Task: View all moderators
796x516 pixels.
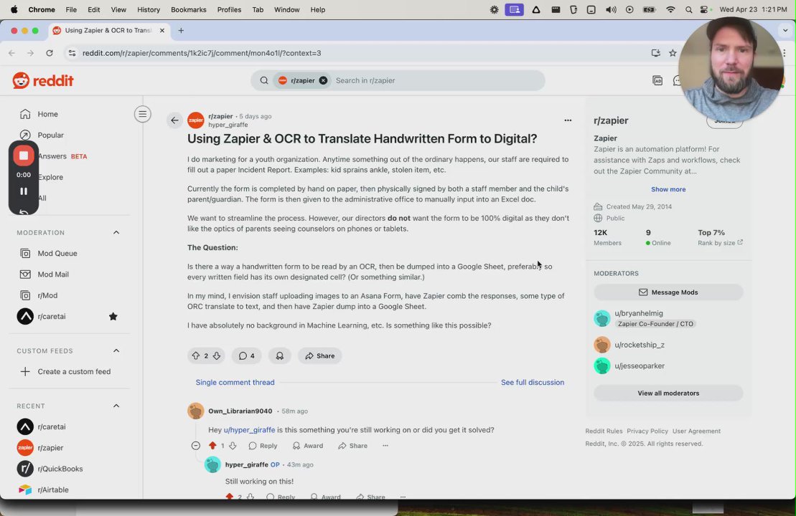Action: click(668, 393)
